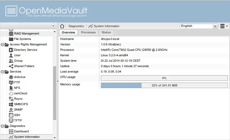Collapse the Diagnostics tree node
This screenshot has height=140, width=230.
click(x=2, y=126)
